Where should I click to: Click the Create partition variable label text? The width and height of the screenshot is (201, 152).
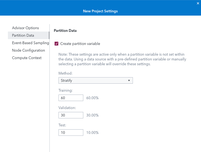click(x=80, y=44)
